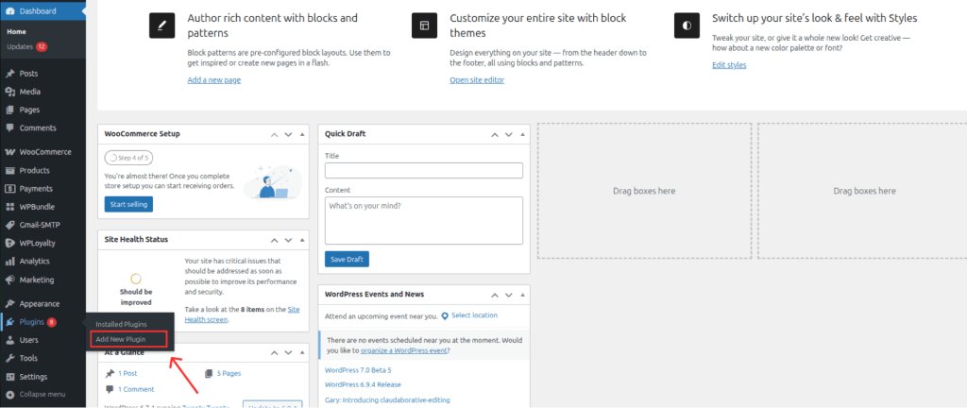Click the pencil icon beside Author rich content

[x=161, y=25]
